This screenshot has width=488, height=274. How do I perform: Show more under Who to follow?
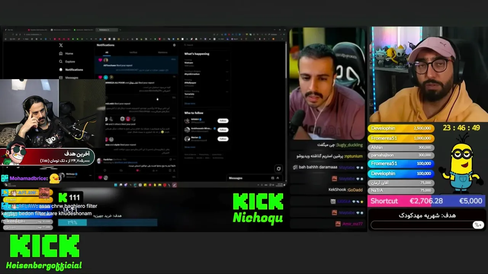(x=190, y=147)
